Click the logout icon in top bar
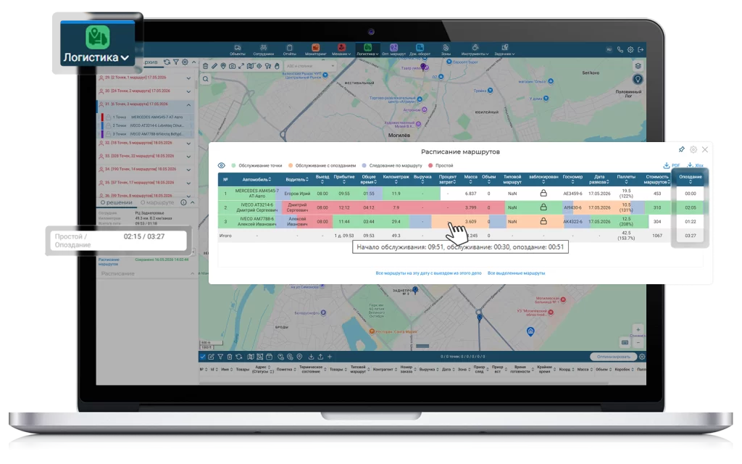 coord(641,50)
